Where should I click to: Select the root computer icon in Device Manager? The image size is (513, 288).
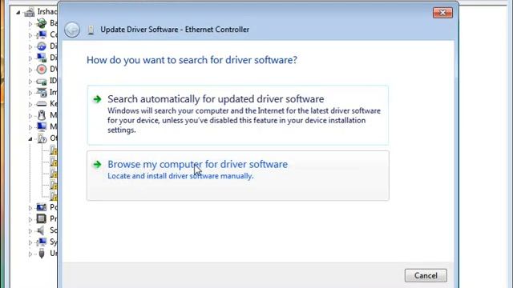(x=30, y=12)
